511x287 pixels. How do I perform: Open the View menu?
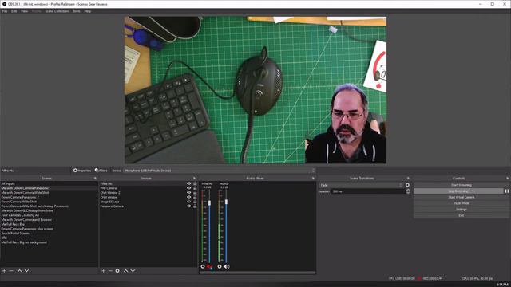(x=24, y=11)
